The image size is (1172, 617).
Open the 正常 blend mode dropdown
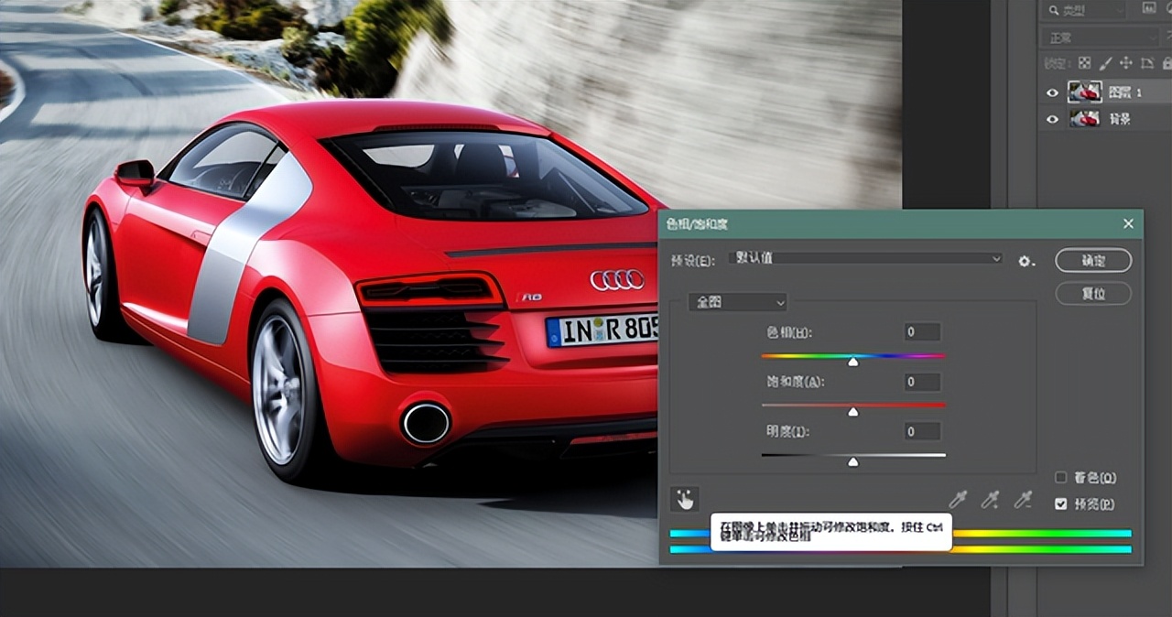[x=1099, y=38]
